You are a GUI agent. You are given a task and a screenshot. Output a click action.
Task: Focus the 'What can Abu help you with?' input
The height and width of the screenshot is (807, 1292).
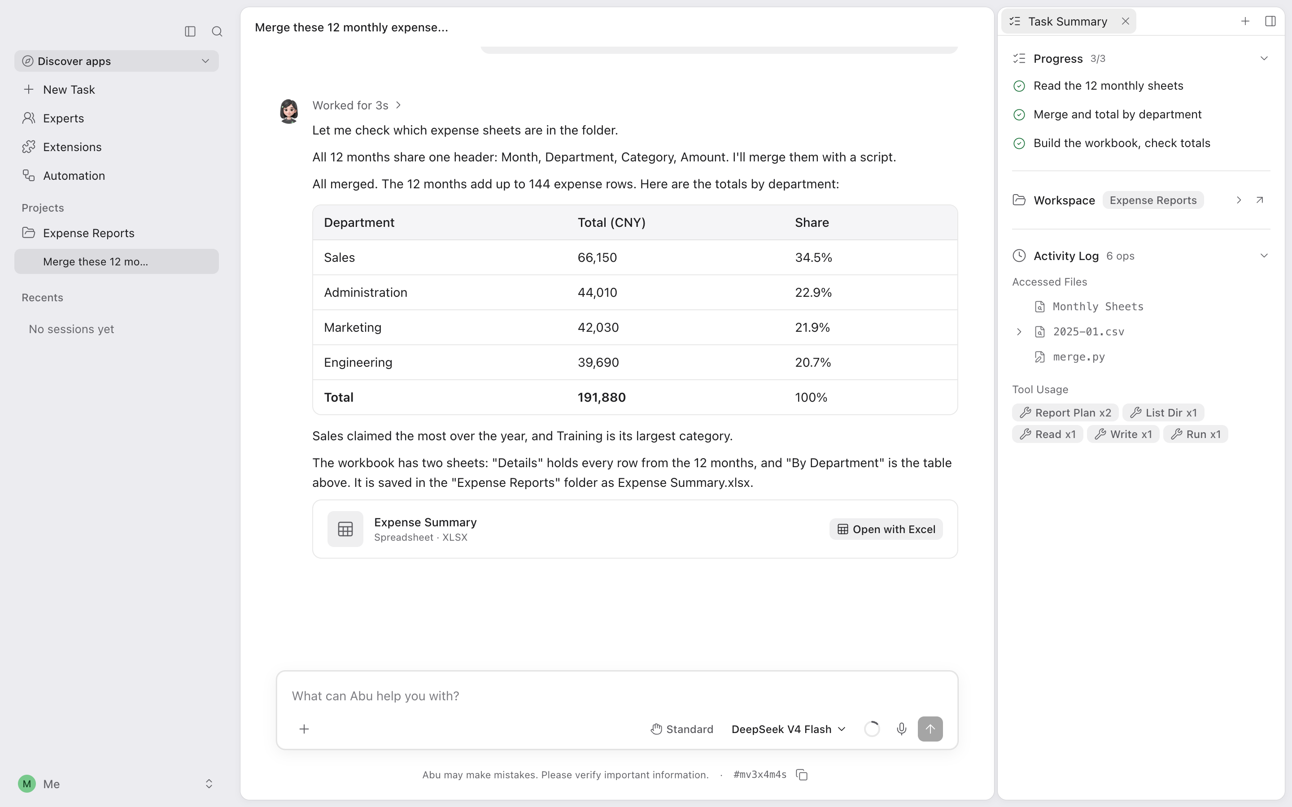pyautogui.click(x=617, y=695)
